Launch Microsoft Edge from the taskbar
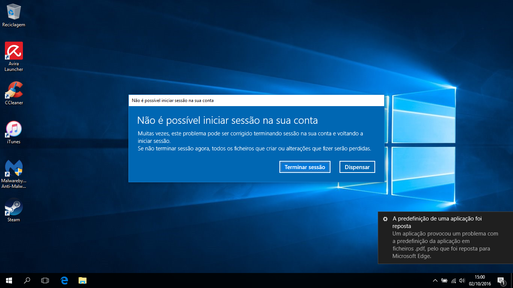Screen dimensions: 513x288 pos(64,280)
